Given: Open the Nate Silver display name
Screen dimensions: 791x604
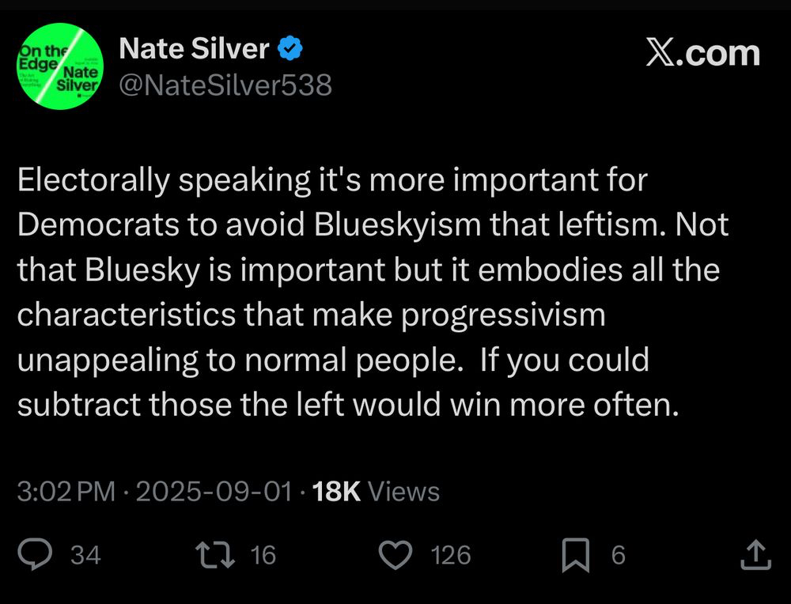Looking at the screenshot, I should pos(194,49).
